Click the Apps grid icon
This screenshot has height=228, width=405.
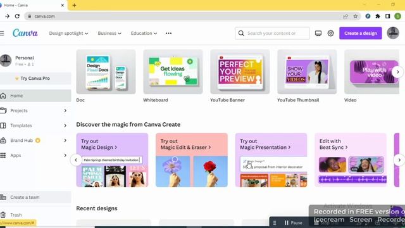3,155
